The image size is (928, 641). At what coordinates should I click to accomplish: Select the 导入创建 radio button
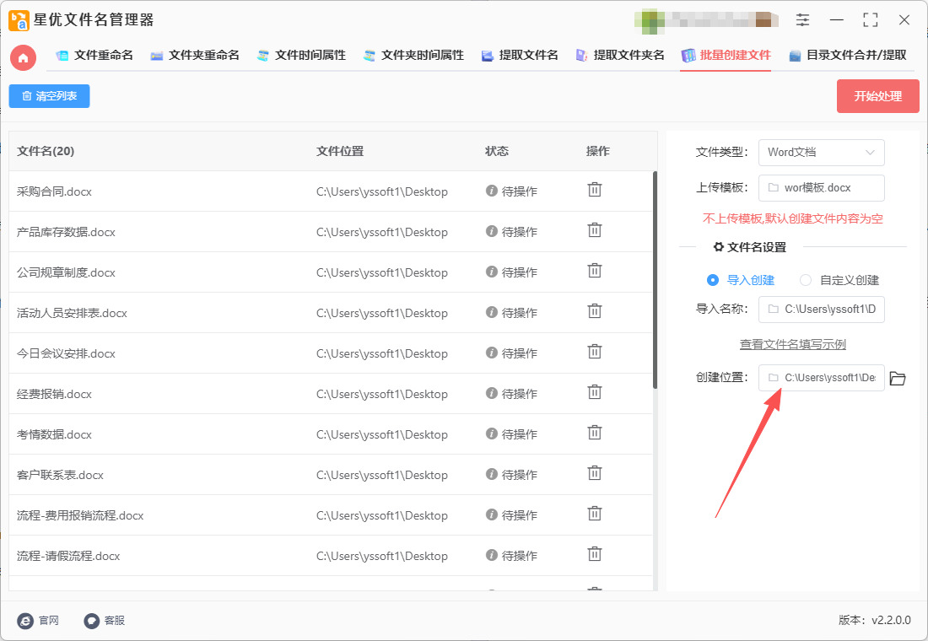click(x=713, y=280)
